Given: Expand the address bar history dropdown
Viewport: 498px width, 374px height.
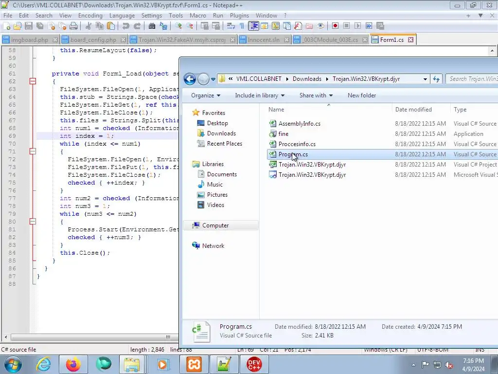Looking at the screenshot, I should coord(425,79).
